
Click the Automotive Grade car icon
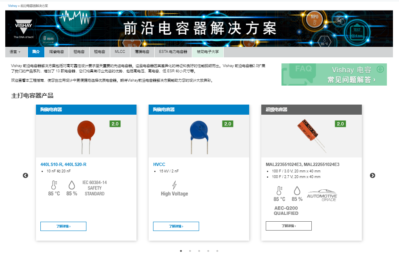point(322,195)
